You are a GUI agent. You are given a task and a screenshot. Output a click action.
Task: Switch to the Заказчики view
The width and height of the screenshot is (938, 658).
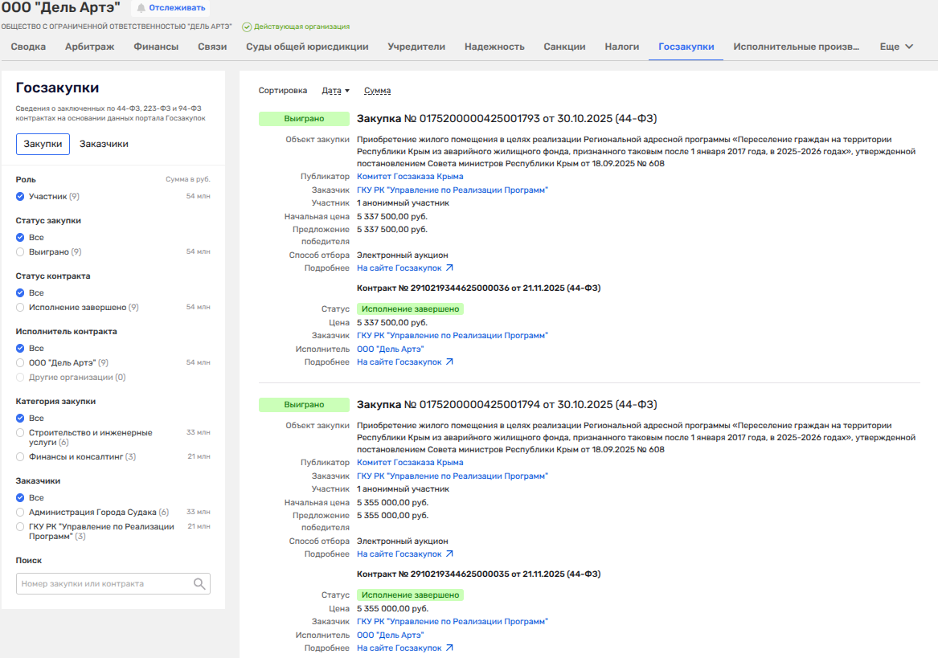[x=104, y=144]
